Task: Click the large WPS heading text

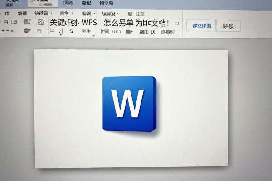Action: coord(89,23)
